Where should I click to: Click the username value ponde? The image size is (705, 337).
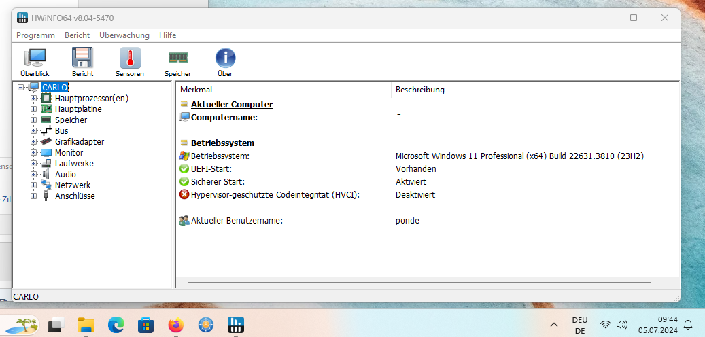(407, 221)
